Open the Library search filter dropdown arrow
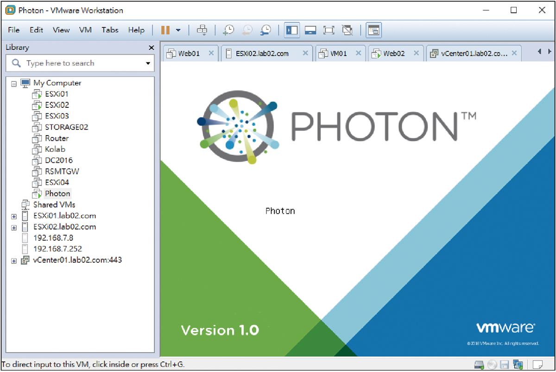 click(x=148, y=63)
